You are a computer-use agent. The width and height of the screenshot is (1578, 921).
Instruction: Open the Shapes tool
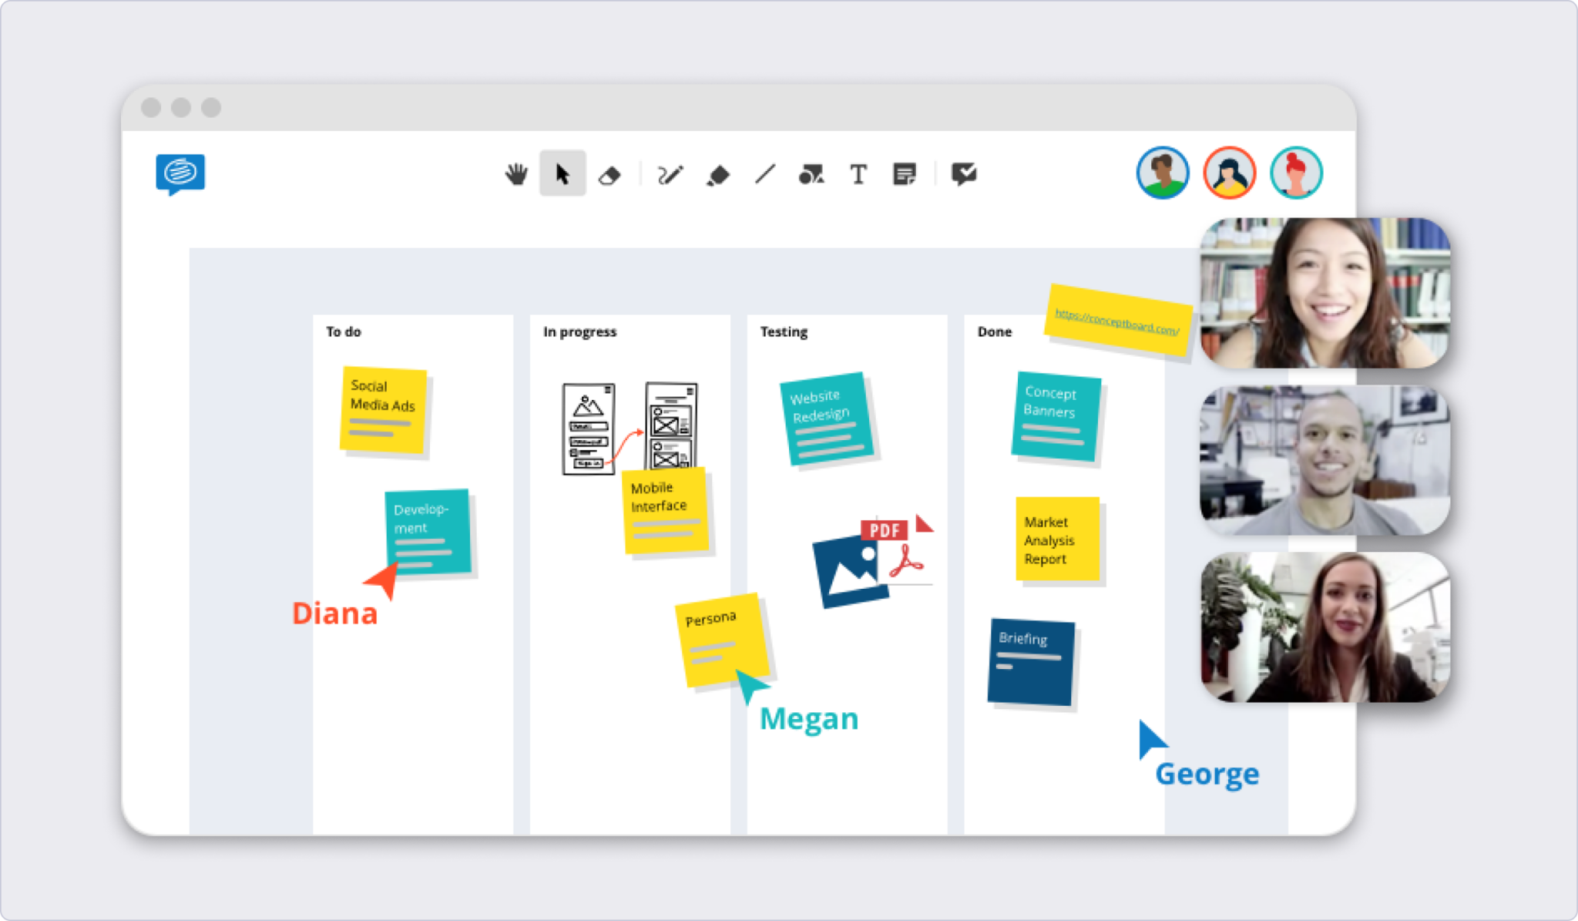click(x=811, y=174)
